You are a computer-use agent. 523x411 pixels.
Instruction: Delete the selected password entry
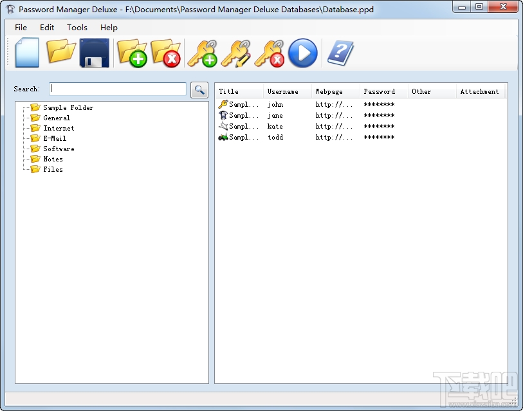[x=270, y=53]
